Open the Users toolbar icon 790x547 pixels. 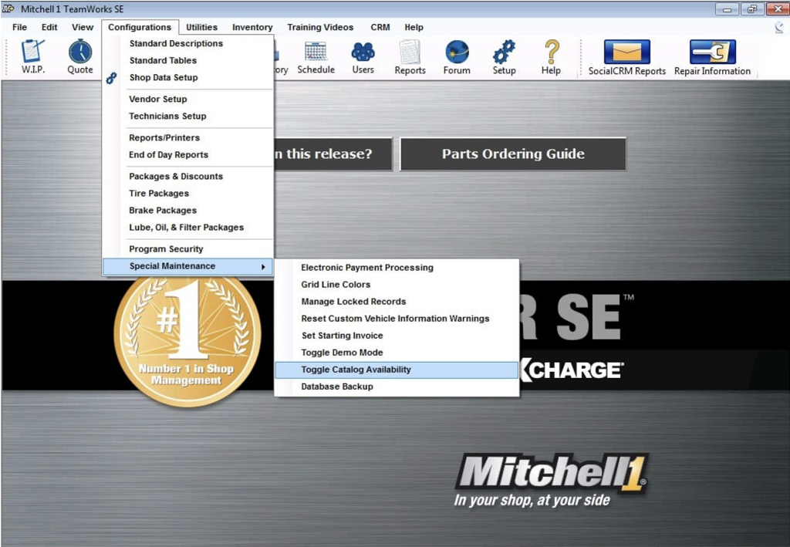(x=363, y=57)
